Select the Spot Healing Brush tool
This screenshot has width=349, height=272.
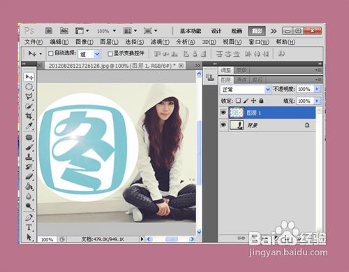(x=29, y=138)
